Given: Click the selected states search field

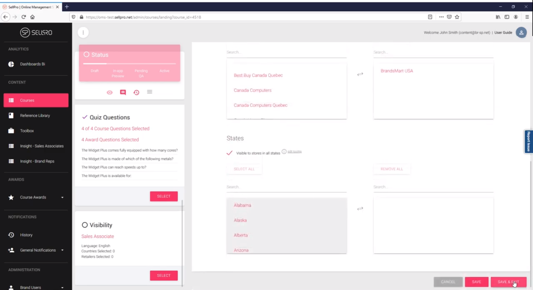Looking at the screenshot, I should [433, 187].
